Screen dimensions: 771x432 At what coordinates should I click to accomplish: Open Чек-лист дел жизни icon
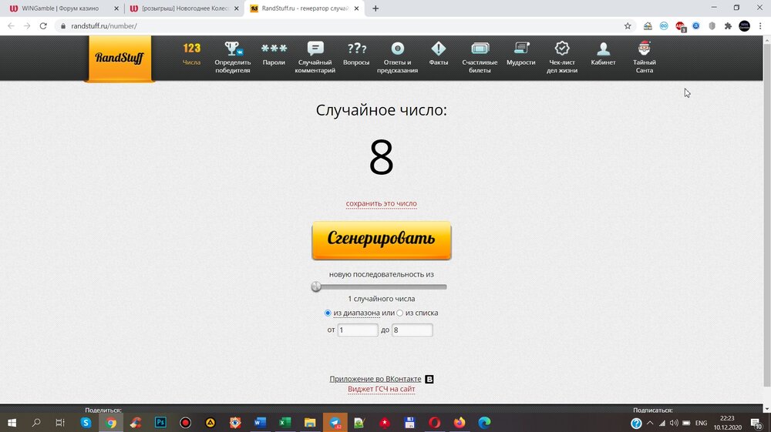point(562,49)
